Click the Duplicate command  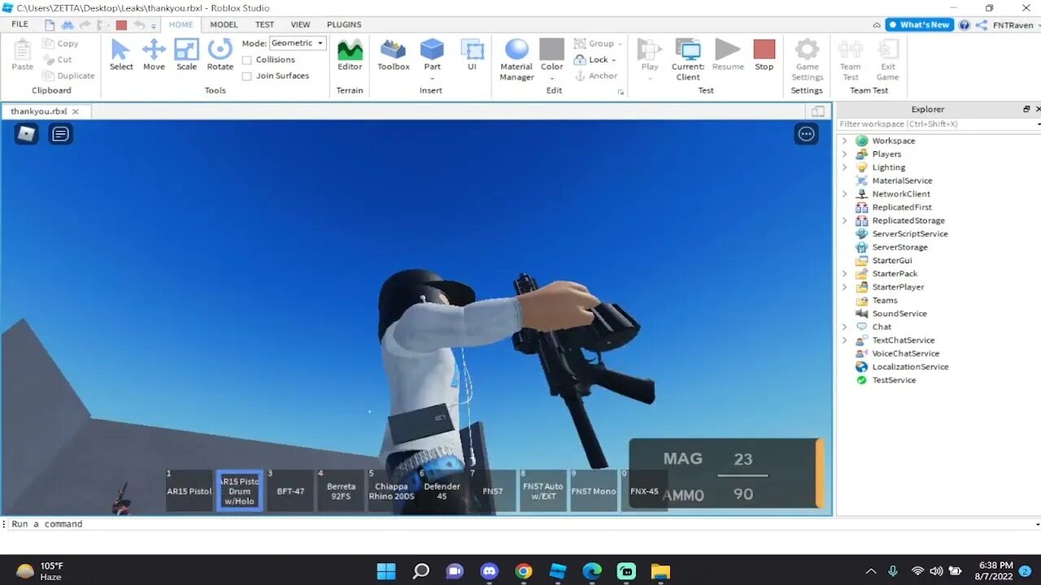68,76
